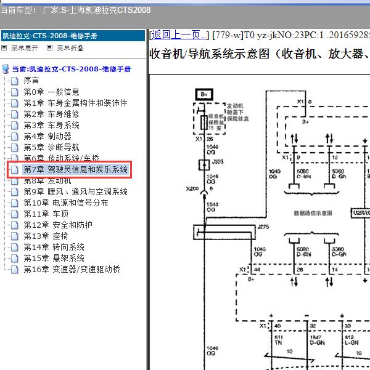The height and width of the screenshot is (370, 370).
Task: Expand all menus with 菜单展开
Action: (25, 48)
